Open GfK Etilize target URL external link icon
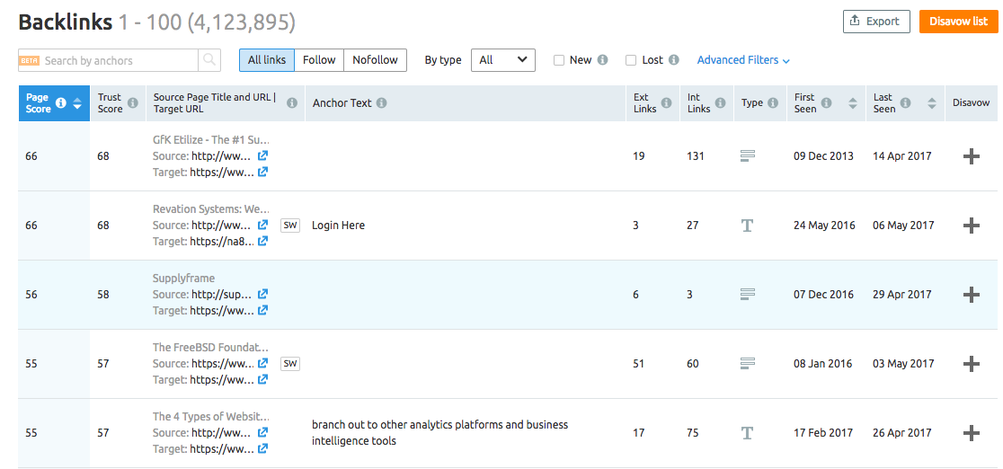 point(262,172)
